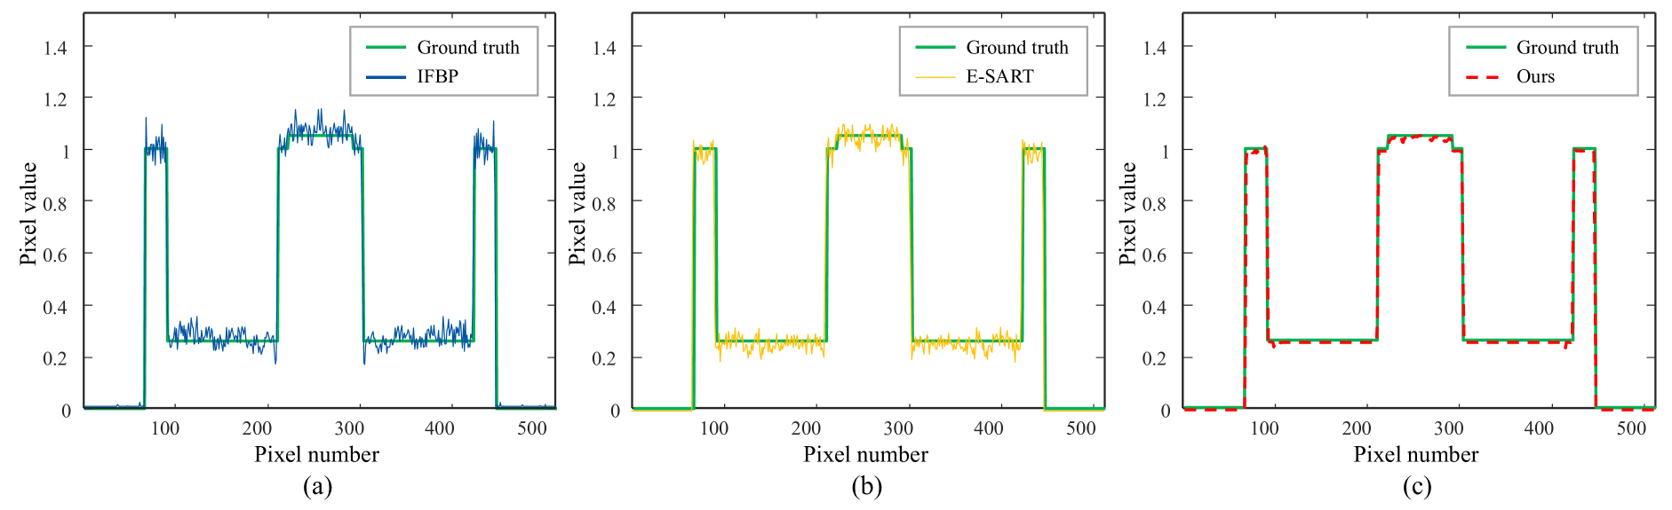Select the E-SART legend entry

(974, 76)
